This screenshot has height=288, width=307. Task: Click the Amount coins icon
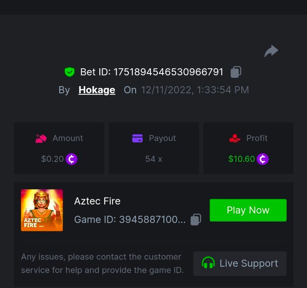coord(41,138)
